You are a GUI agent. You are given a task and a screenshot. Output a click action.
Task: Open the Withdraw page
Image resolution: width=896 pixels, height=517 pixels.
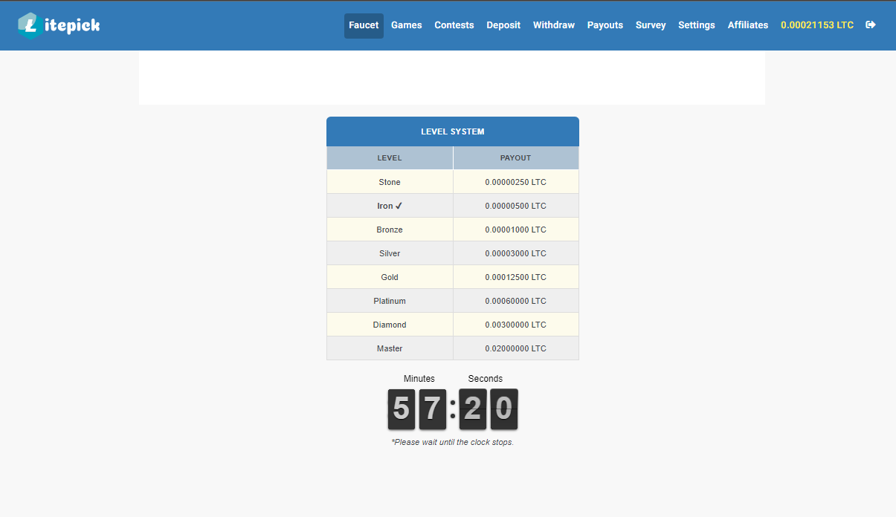[x=554, y=25]
